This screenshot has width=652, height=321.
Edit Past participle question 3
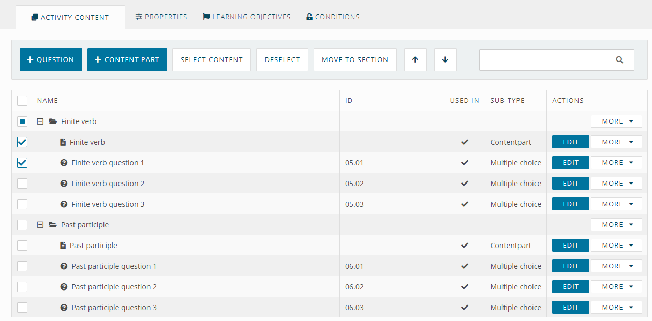[x=571, y=308]
